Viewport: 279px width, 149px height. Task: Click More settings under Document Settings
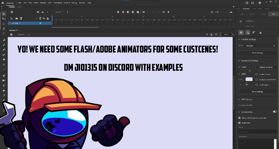257,92
